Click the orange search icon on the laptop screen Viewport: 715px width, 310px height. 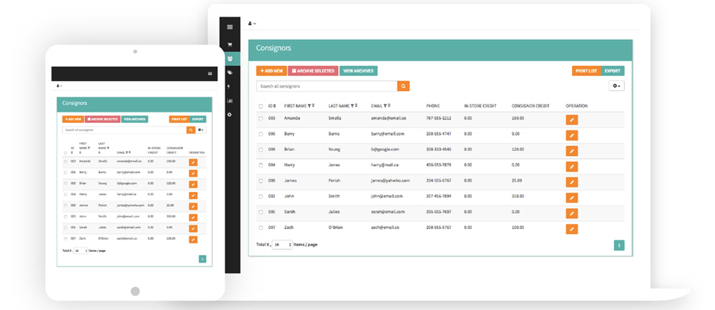click(403, 86)
